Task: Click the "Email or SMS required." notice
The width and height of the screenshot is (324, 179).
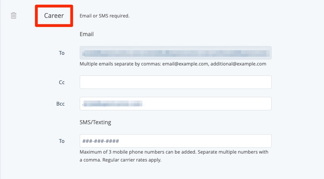Action: (x=105, y=16)
